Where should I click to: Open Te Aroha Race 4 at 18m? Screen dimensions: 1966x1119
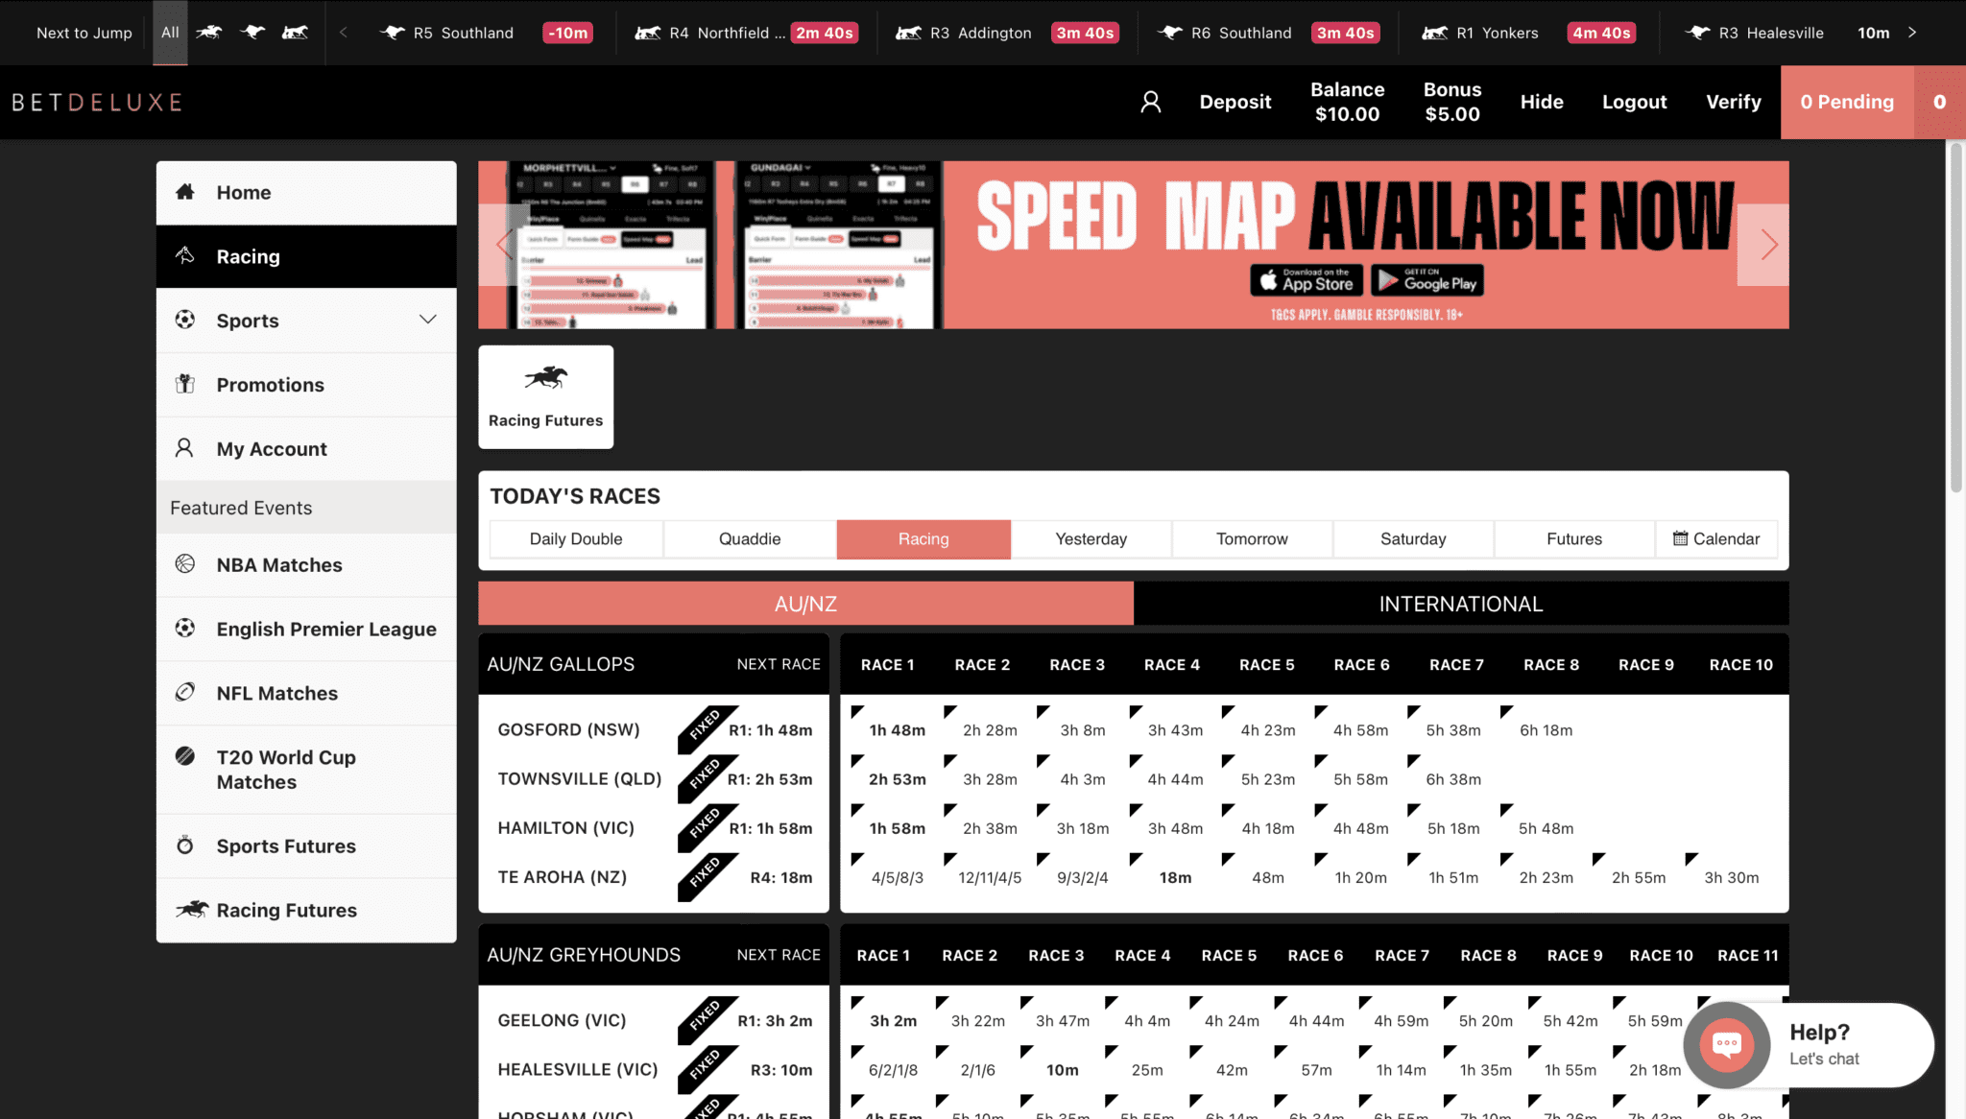[x=1175, y=877]
